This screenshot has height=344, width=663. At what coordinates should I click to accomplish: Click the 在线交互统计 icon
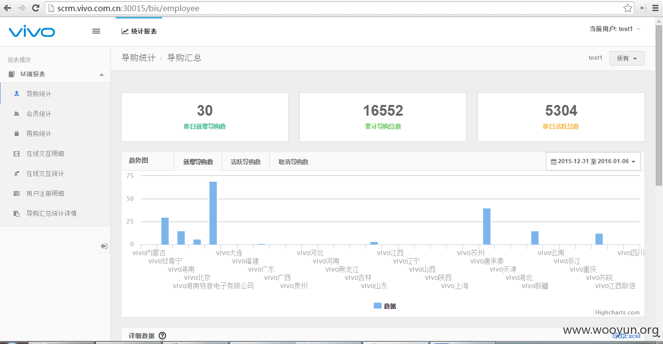pyautogui.click(x=17, y=173)
